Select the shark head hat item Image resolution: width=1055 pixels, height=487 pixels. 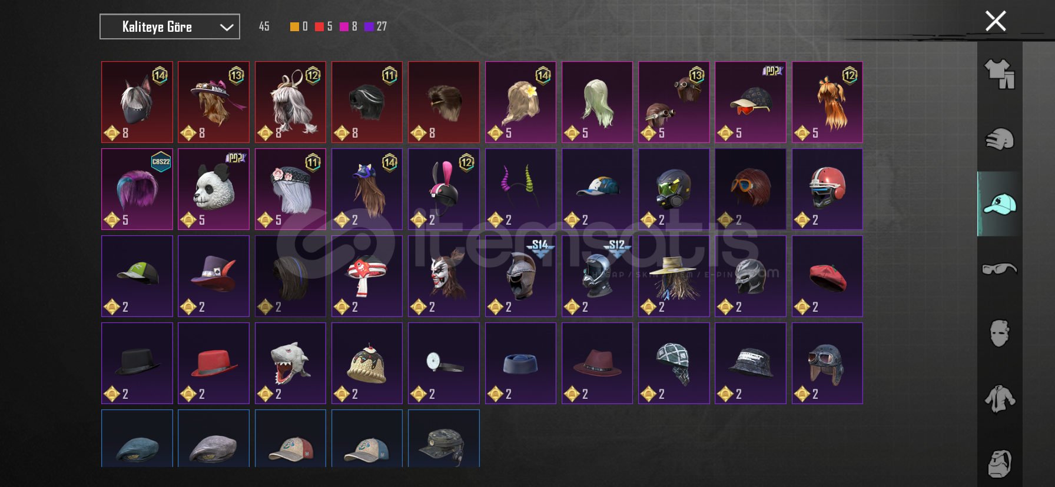click(x=290, y=363)
